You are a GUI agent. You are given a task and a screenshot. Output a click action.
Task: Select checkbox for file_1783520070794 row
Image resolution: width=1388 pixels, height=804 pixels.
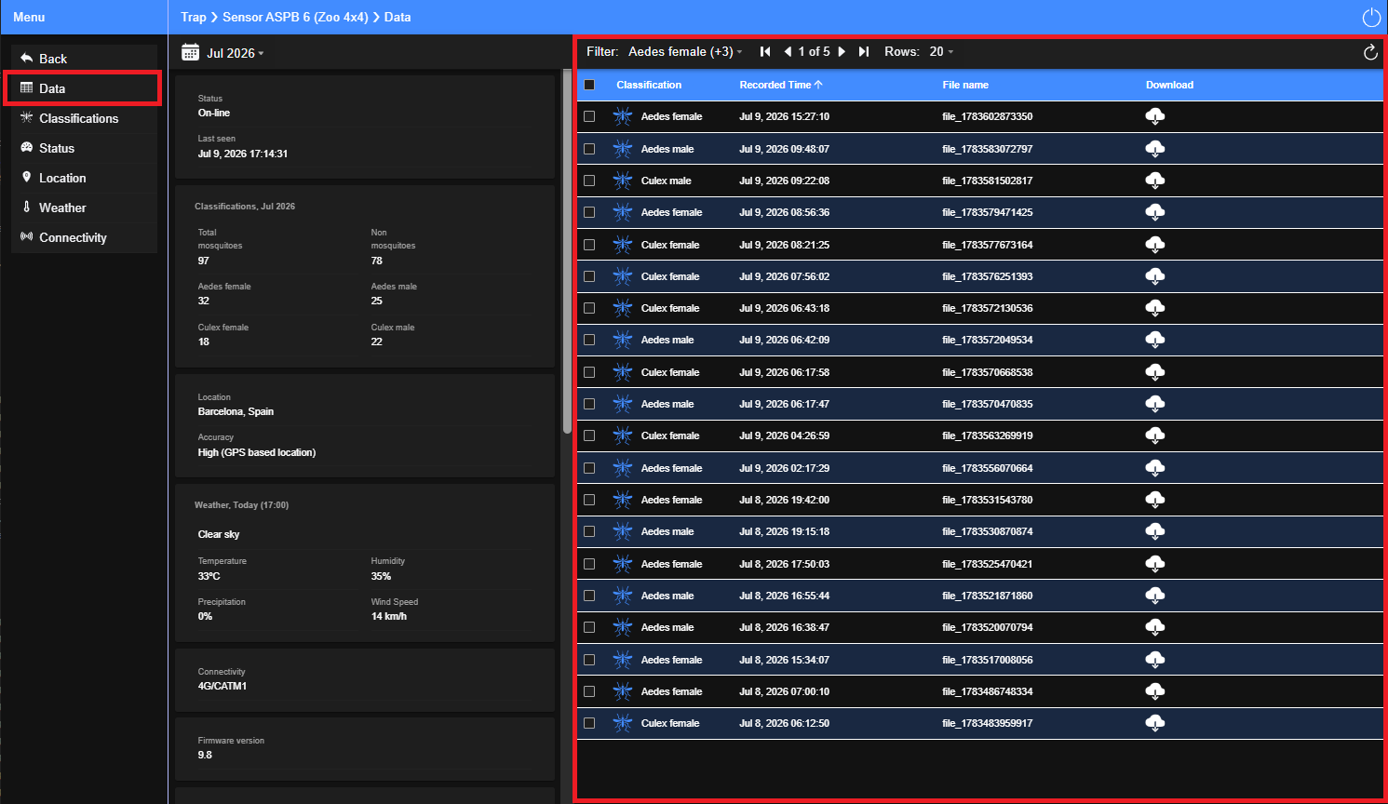pos(589,627)
